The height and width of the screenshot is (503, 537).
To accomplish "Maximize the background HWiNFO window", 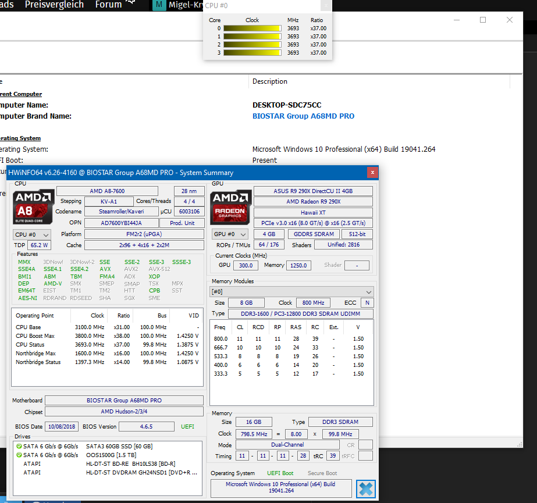I will pos(483,20).
